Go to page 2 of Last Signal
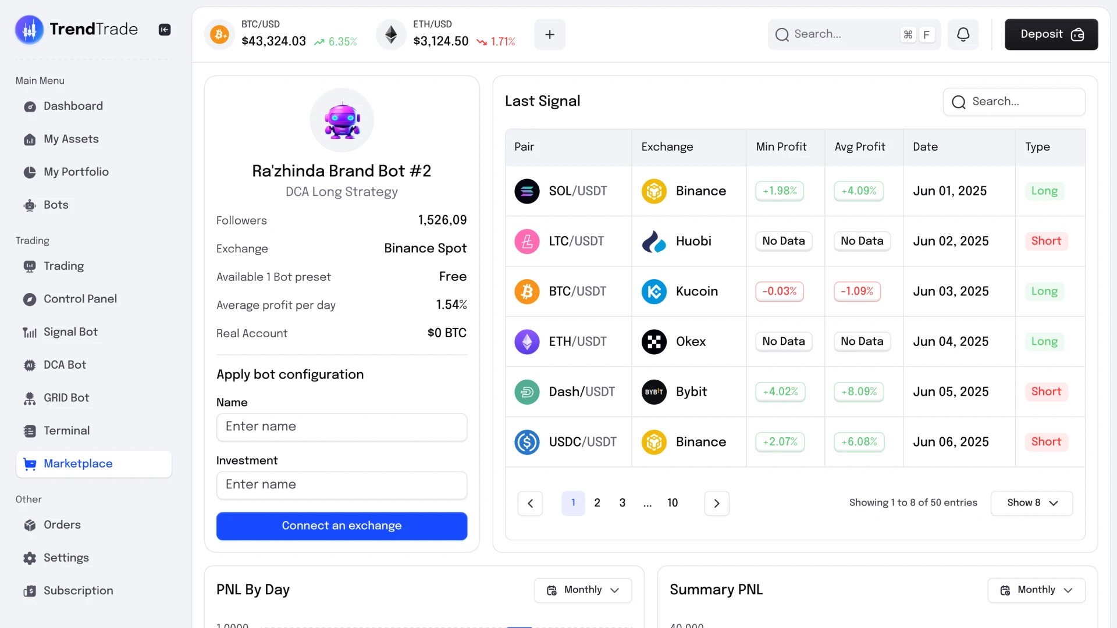Image resolution: width=1117 pixels, height=628 pixels. pyautogui.click(x=597, y=503)
